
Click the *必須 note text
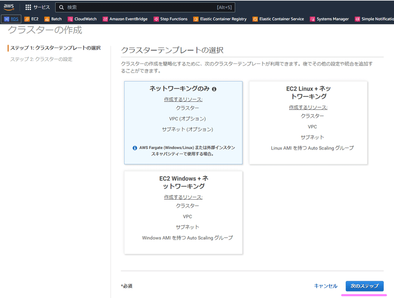tap(127, 286)
